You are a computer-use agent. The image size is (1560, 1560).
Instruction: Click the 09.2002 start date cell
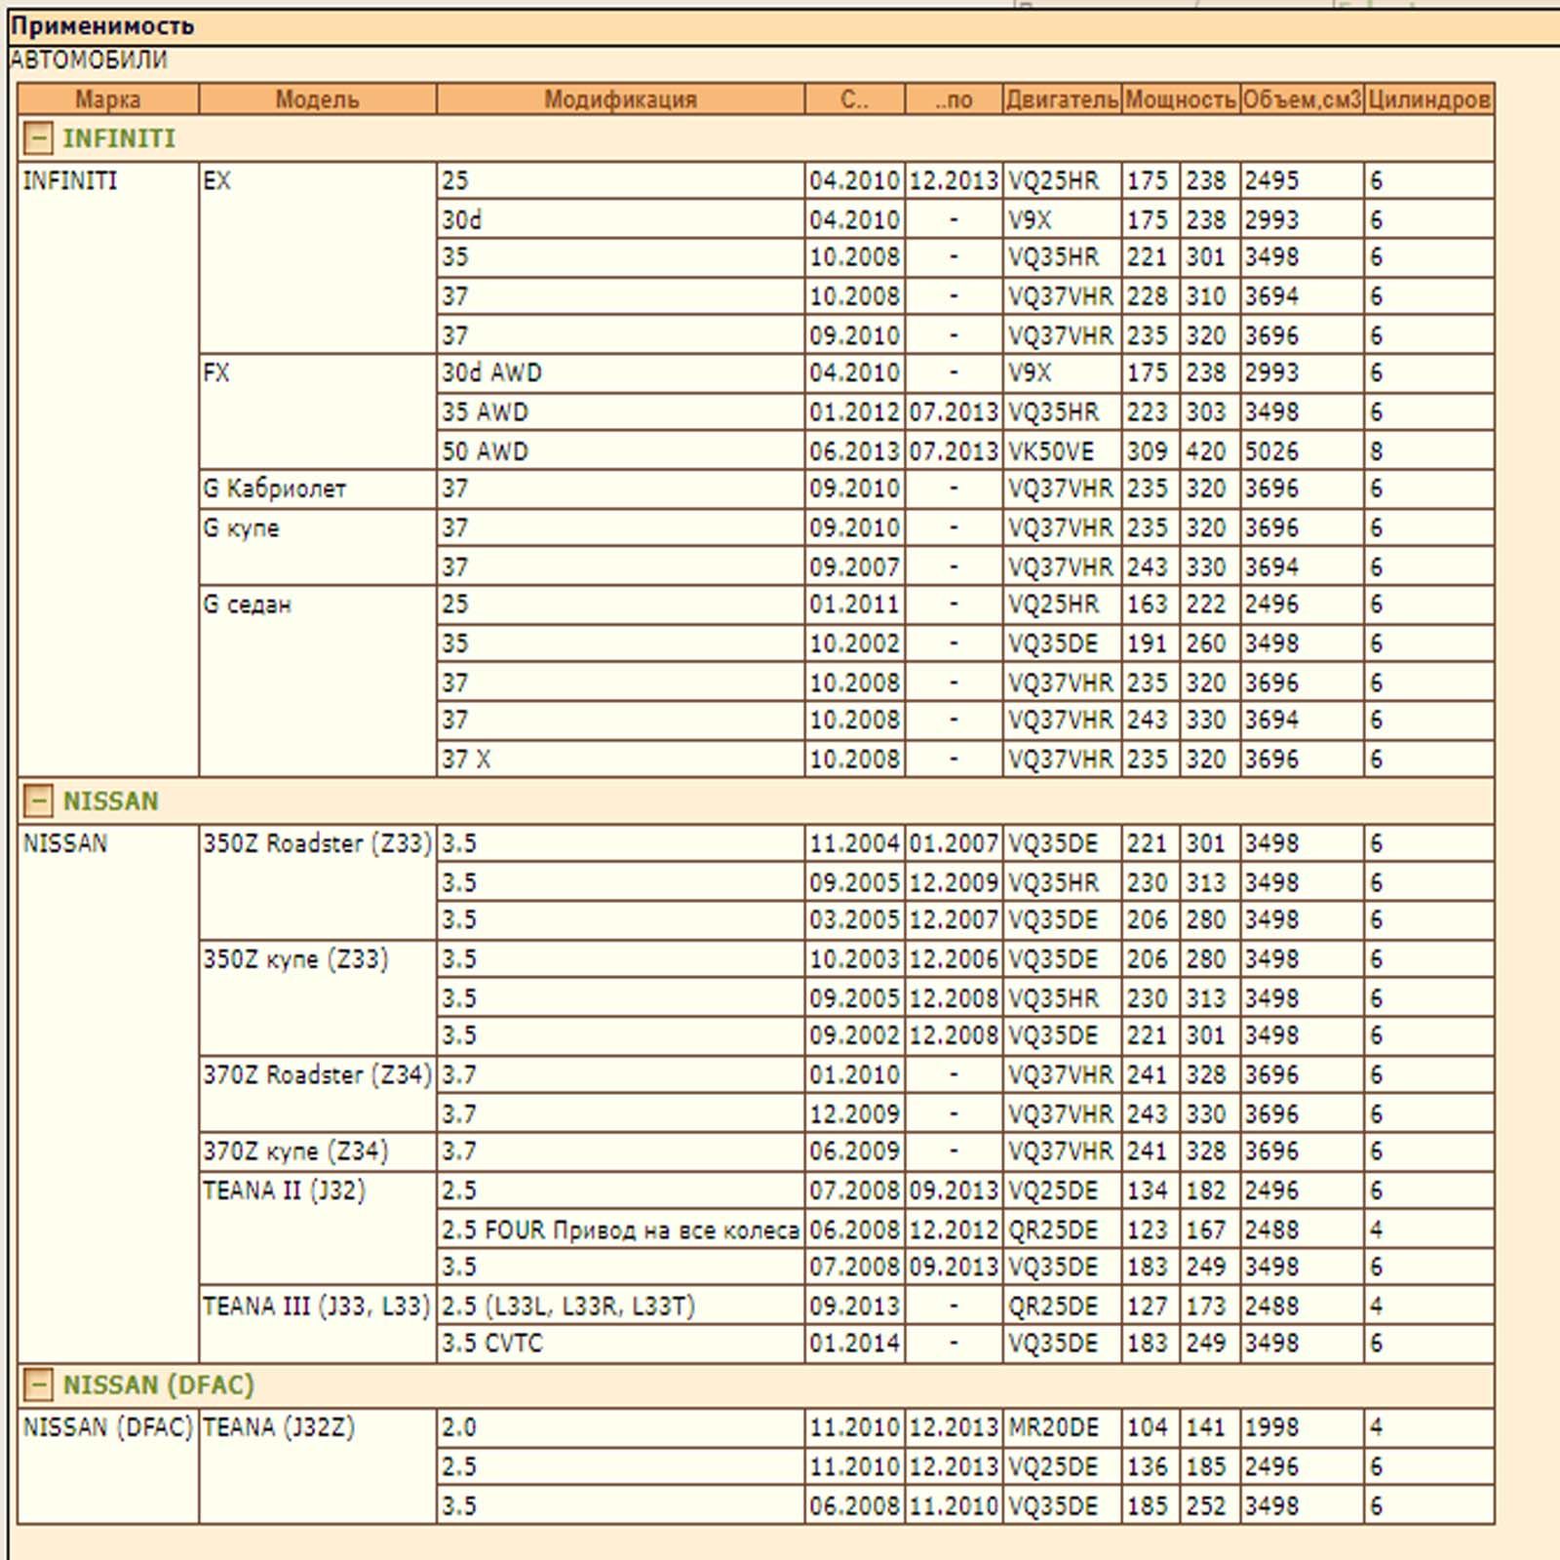[x=854, y=1035]
